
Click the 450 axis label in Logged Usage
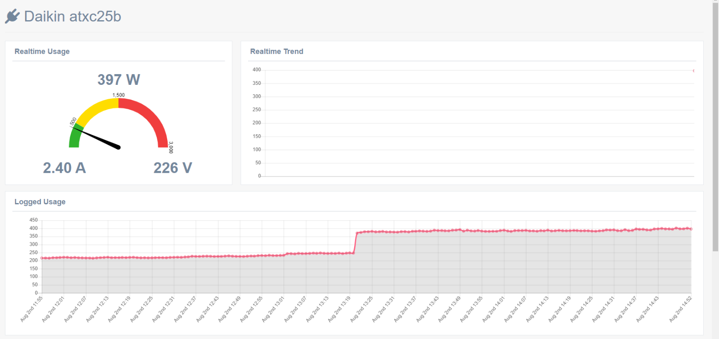34,220
